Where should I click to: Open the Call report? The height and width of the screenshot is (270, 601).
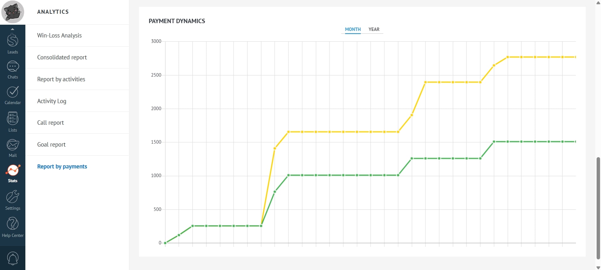pyautogui.click(x=50, y=123)
